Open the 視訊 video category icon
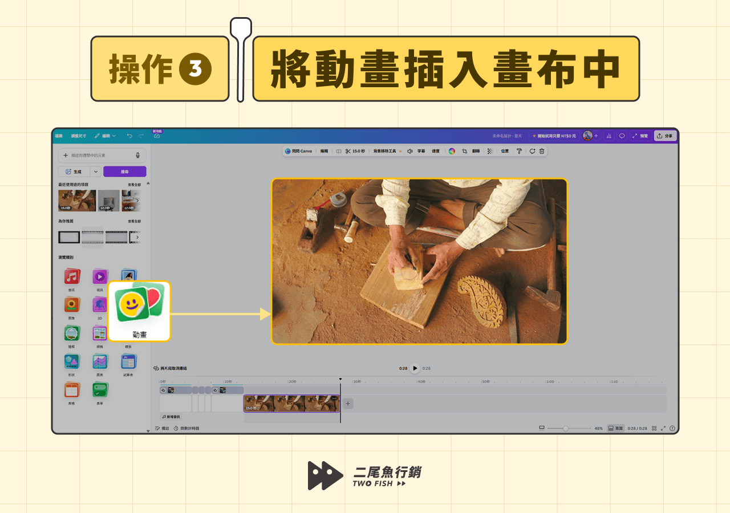This screenshot has width=730, height=513. coord(100,277)
